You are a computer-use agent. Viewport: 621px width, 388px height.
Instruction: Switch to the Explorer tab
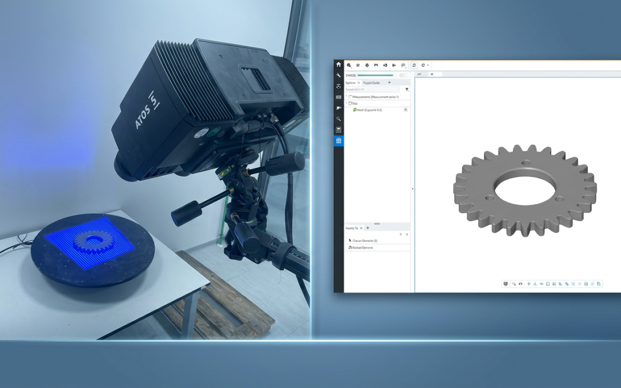pos(351,83)
